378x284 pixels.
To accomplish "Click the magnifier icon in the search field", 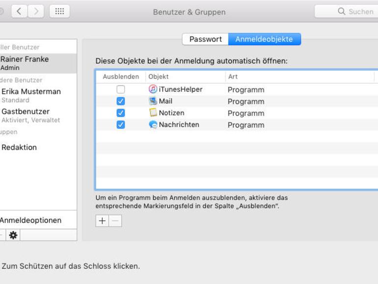I will (341, 11).
